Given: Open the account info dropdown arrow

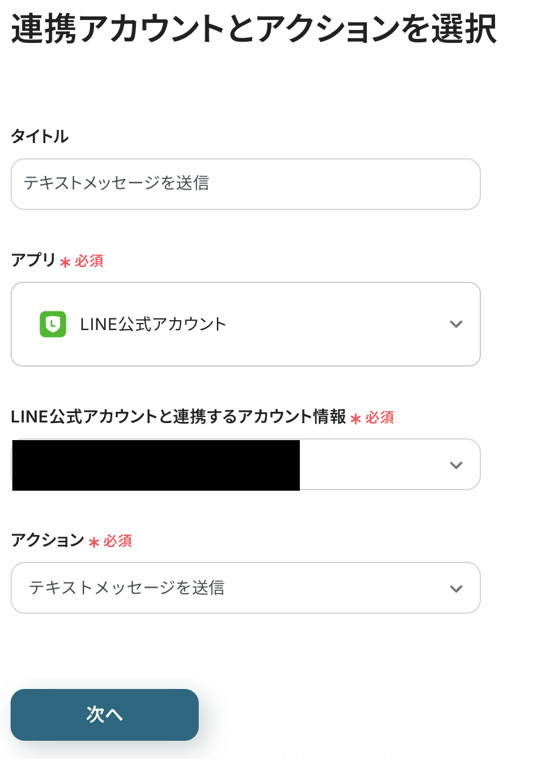Looking at the screenshot, I should (456, 465).
